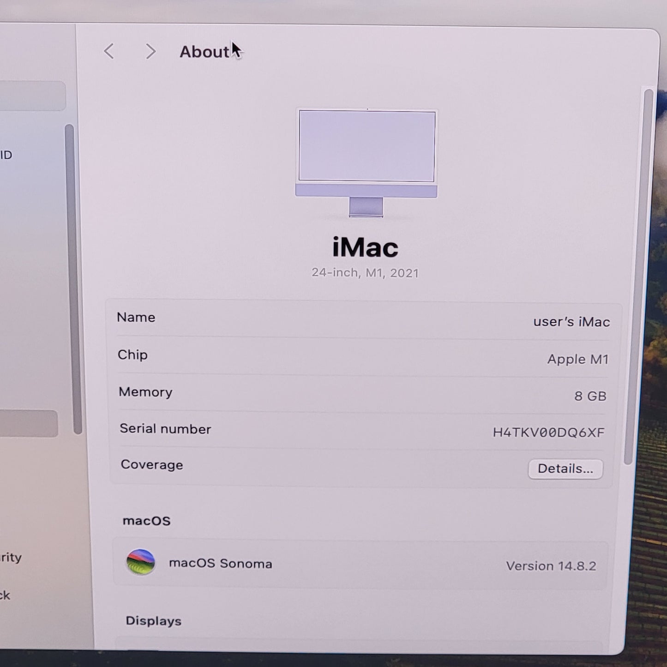Click the 24-inch M1 2021 subtitle
667x667 pixels.
(364, 273)
